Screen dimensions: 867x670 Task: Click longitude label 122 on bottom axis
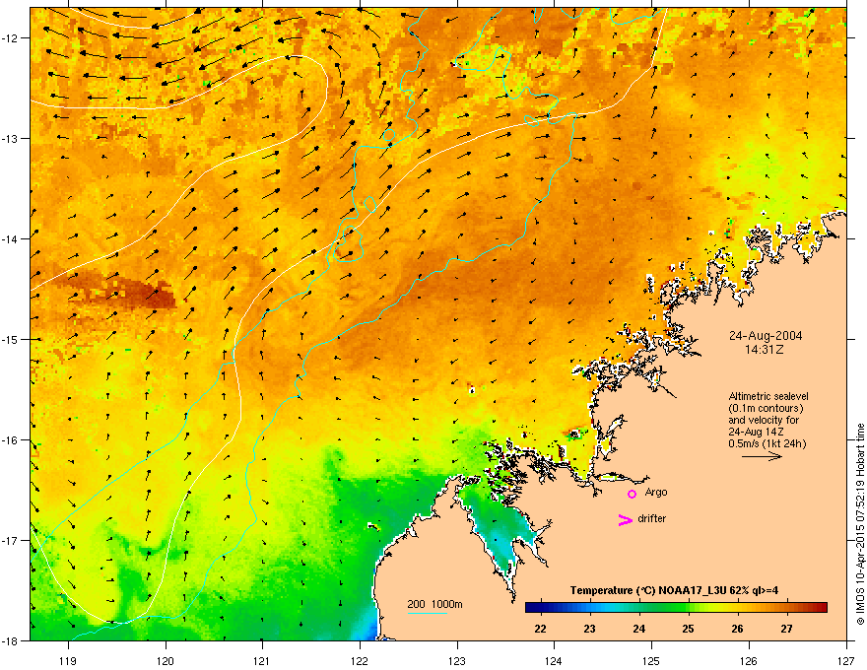tap(360, 661)
